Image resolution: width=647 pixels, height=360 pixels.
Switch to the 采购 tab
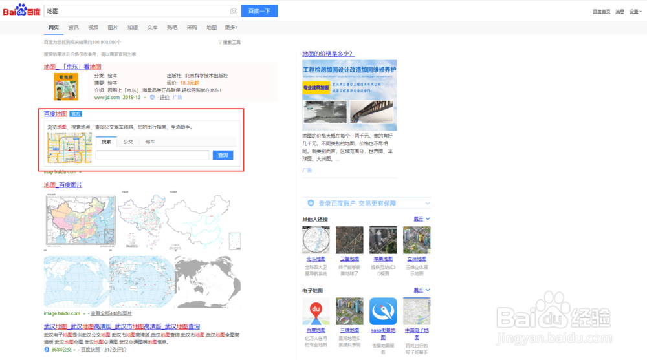pos(192,27)
